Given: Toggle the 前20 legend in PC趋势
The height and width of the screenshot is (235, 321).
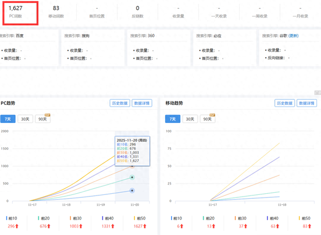Looking at the screenshot, I should [x=44, y=218].
